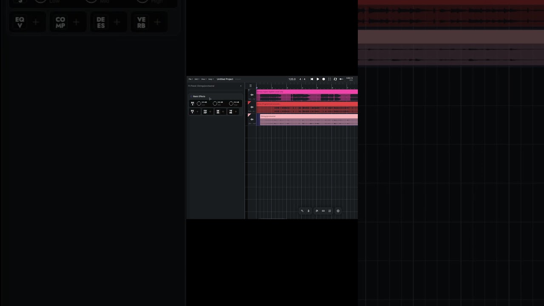Image resolution: width=544 pixels, height=306 pixels.
Task: Skip back to the project start
Action: (312, 79)
